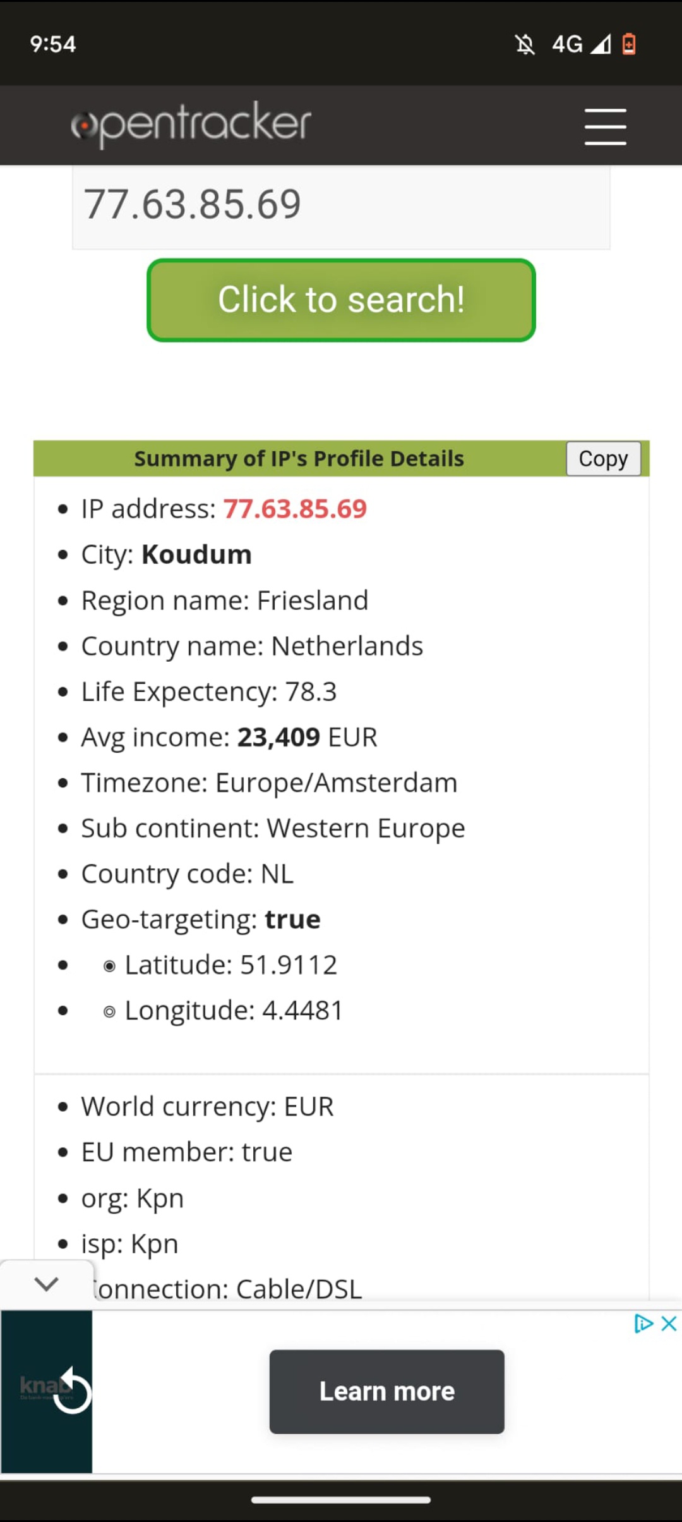This screenshot has height=1522, width=682.
Task: Tap the Summary of IP's Profile Details header
Action: (299, 458)
